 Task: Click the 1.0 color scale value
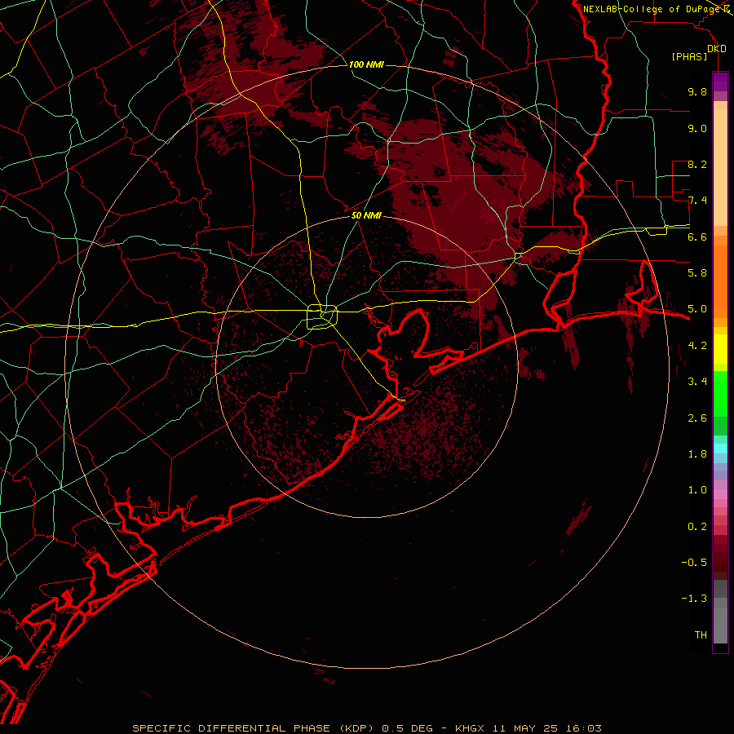(697, 490)
